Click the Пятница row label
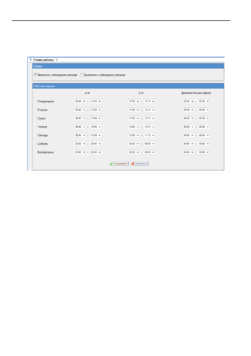251x356 pixels. pyautogui.click(x=42, y=136)
